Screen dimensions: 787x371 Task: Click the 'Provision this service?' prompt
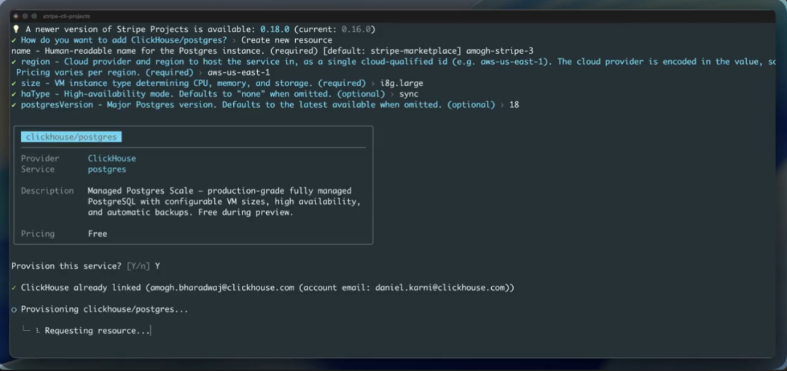pyautogui.click(x=66, y=266)
